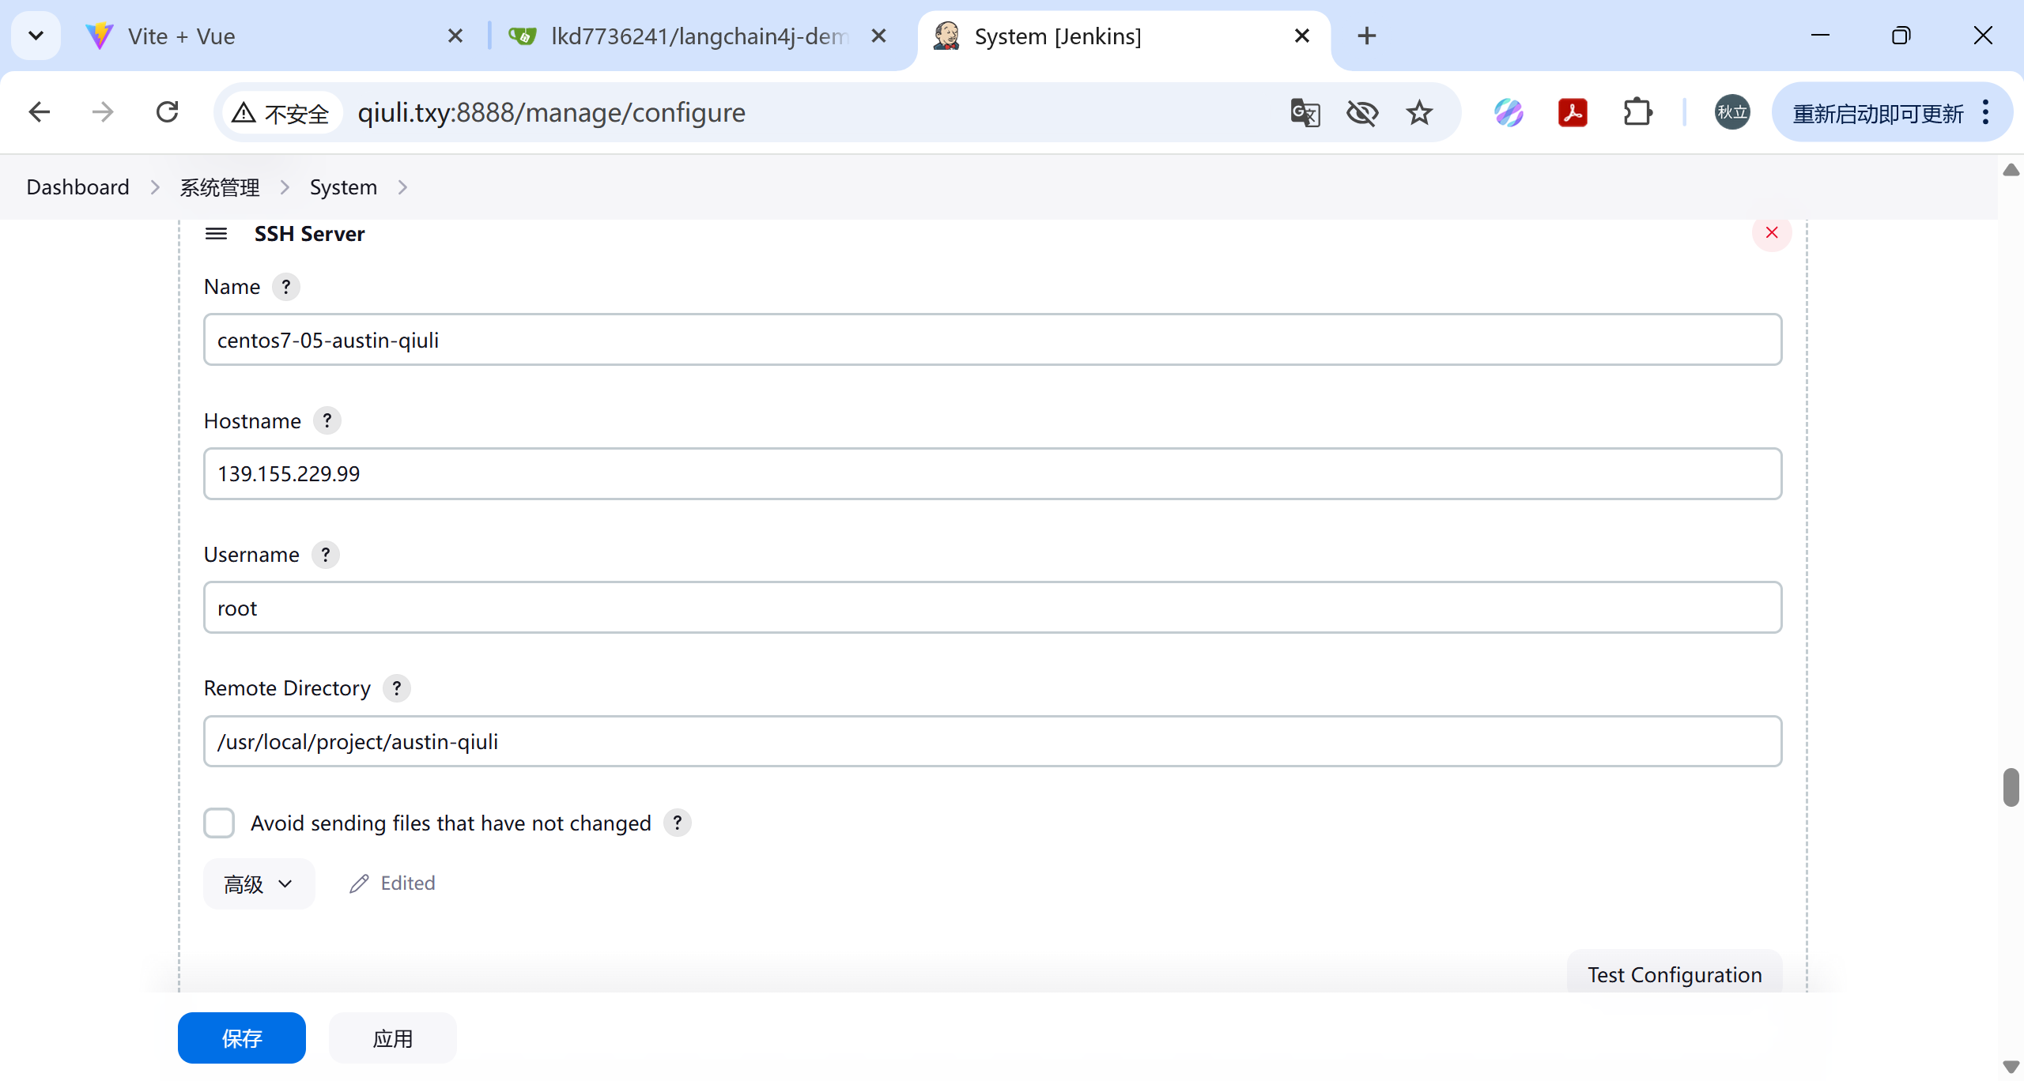Close the Vite + Vue tab
The height and width of the screenshot is (1081, 2024).
(x=455, y=36)
